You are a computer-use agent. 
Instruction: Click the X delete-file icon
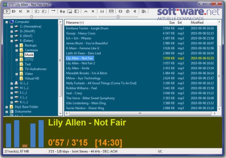click(93, 11)
